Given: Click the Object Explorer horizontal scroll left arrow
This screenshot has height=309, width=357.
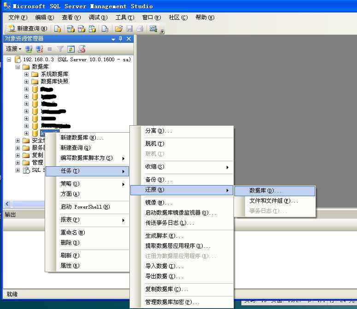Looking at the screenshot, I should tap(7, 204).
